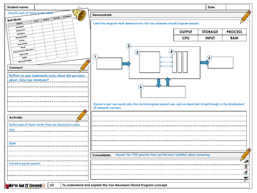Click the 'Explain in your own words' prompt
The width and height of the screenshot is (257, 193).
pos(169,106)
